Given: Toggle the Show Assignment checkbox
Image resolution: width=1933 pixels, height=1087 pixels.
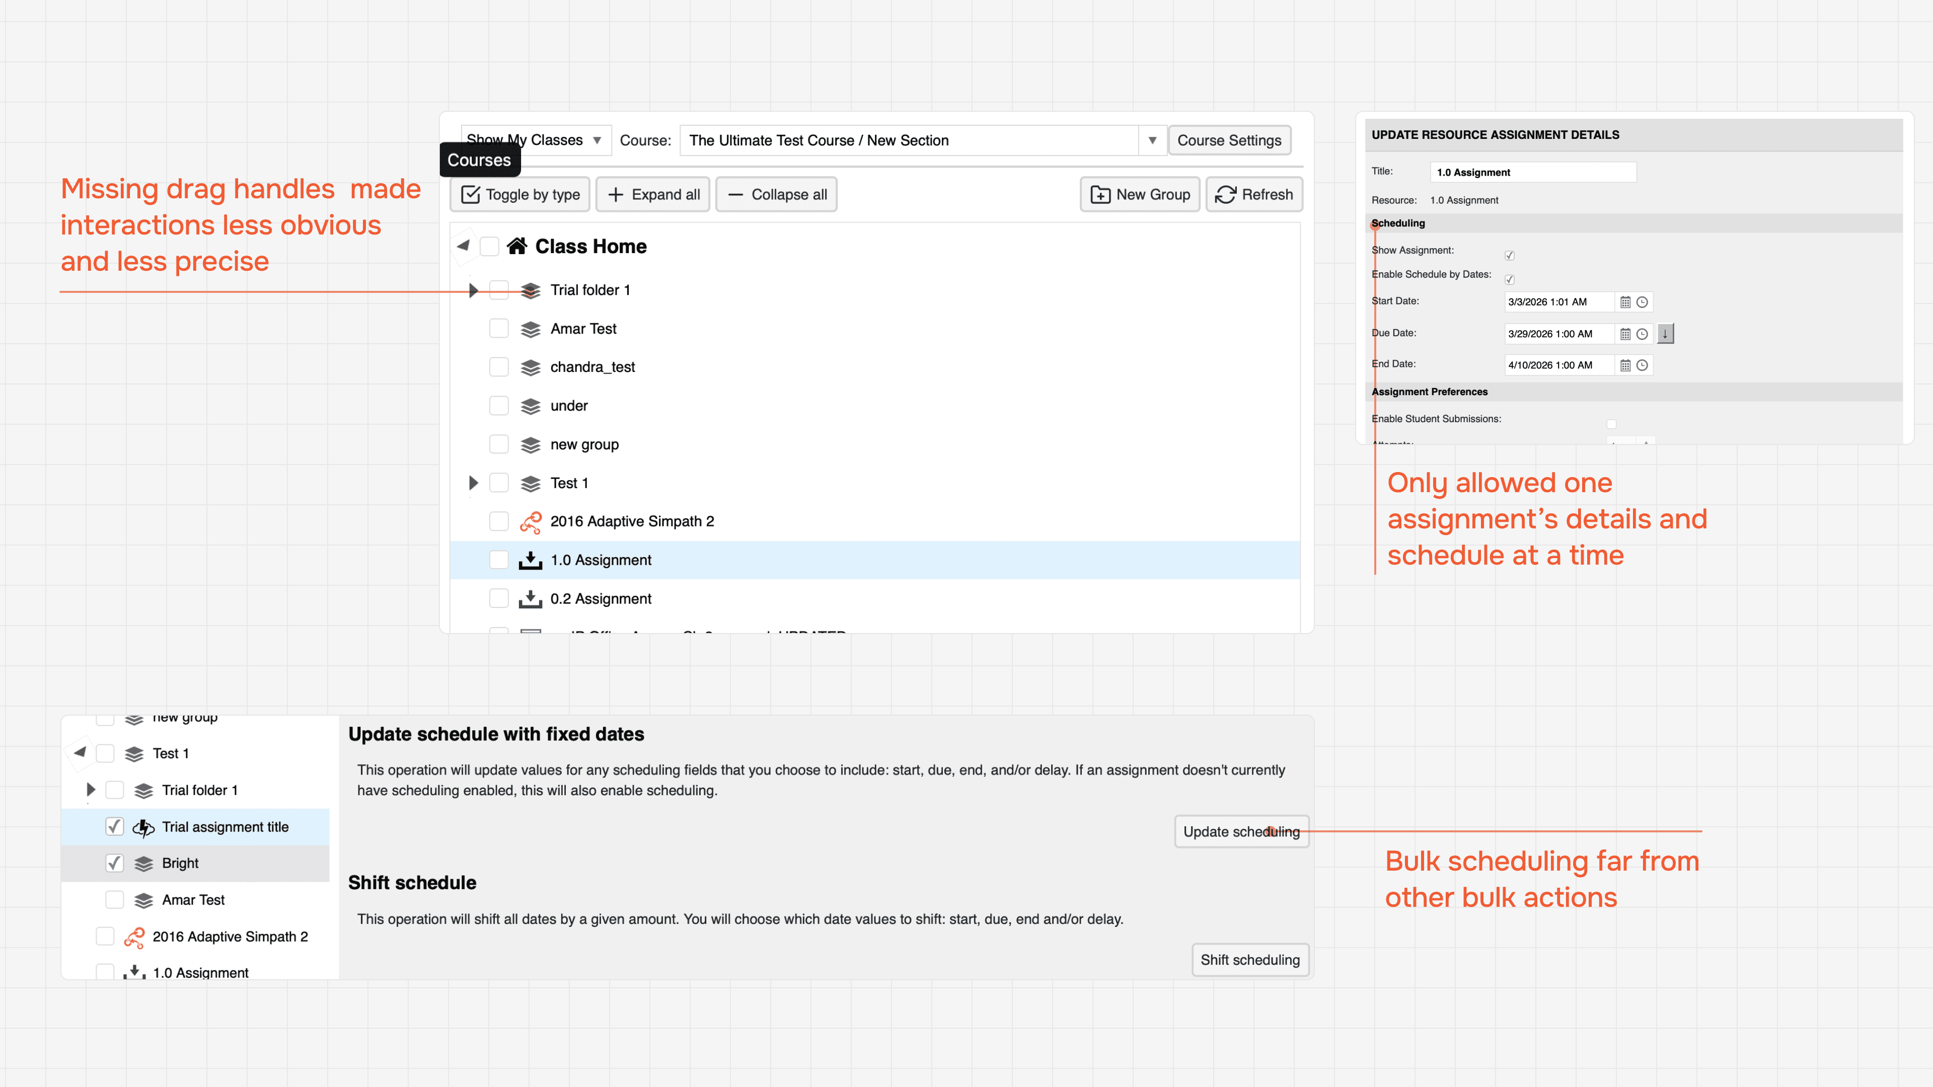Looking at the screenshot, I should point(1510,256).
